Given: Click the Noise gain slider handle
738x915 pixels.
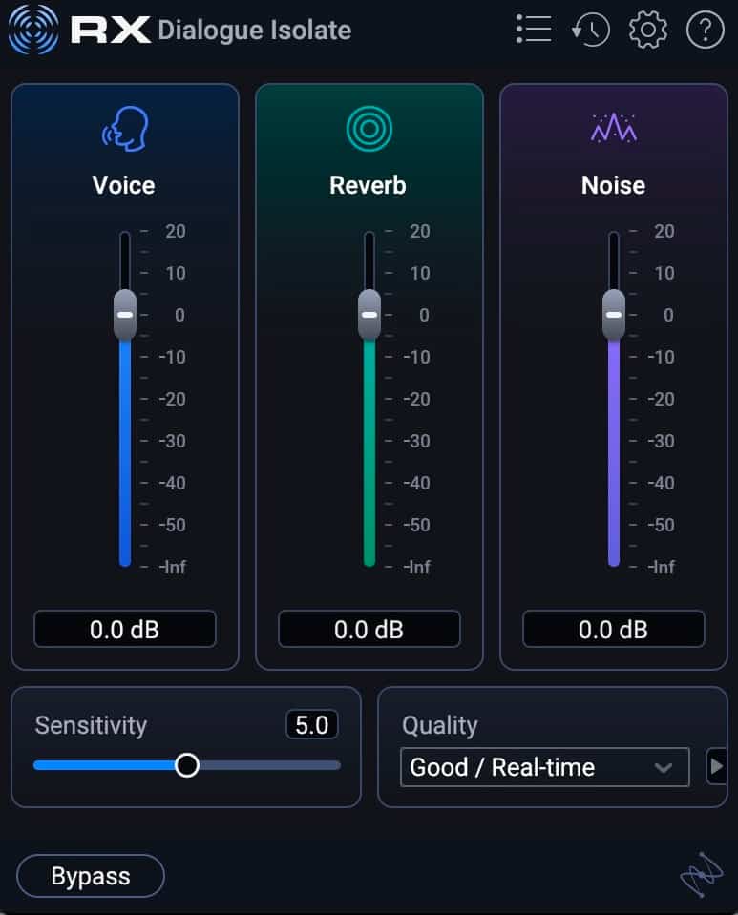Looking at the screenshot, I should (614, 315).
